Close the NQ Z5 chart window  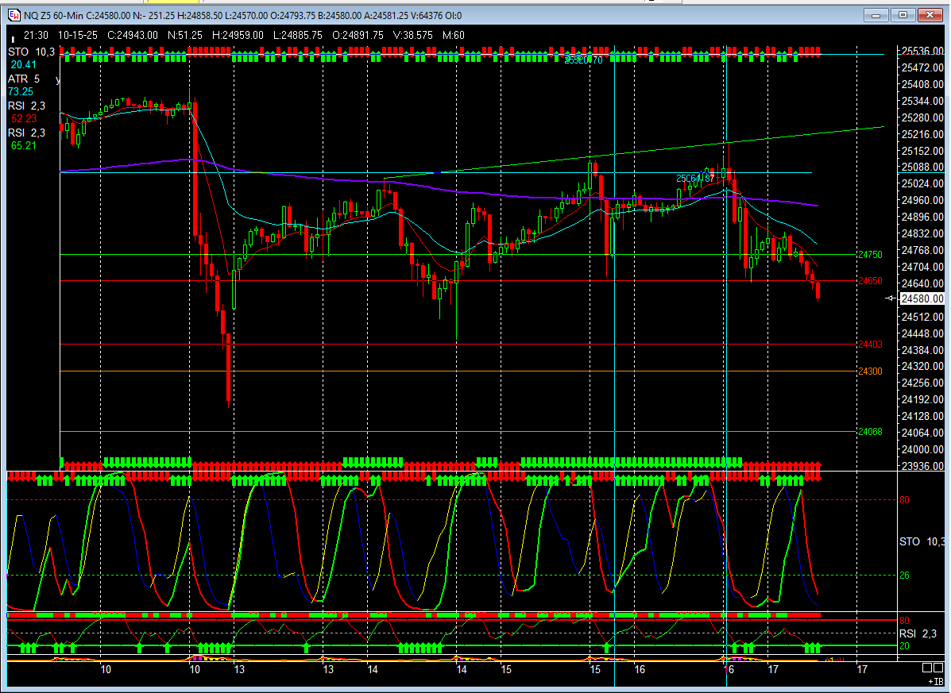pos(929,15)
